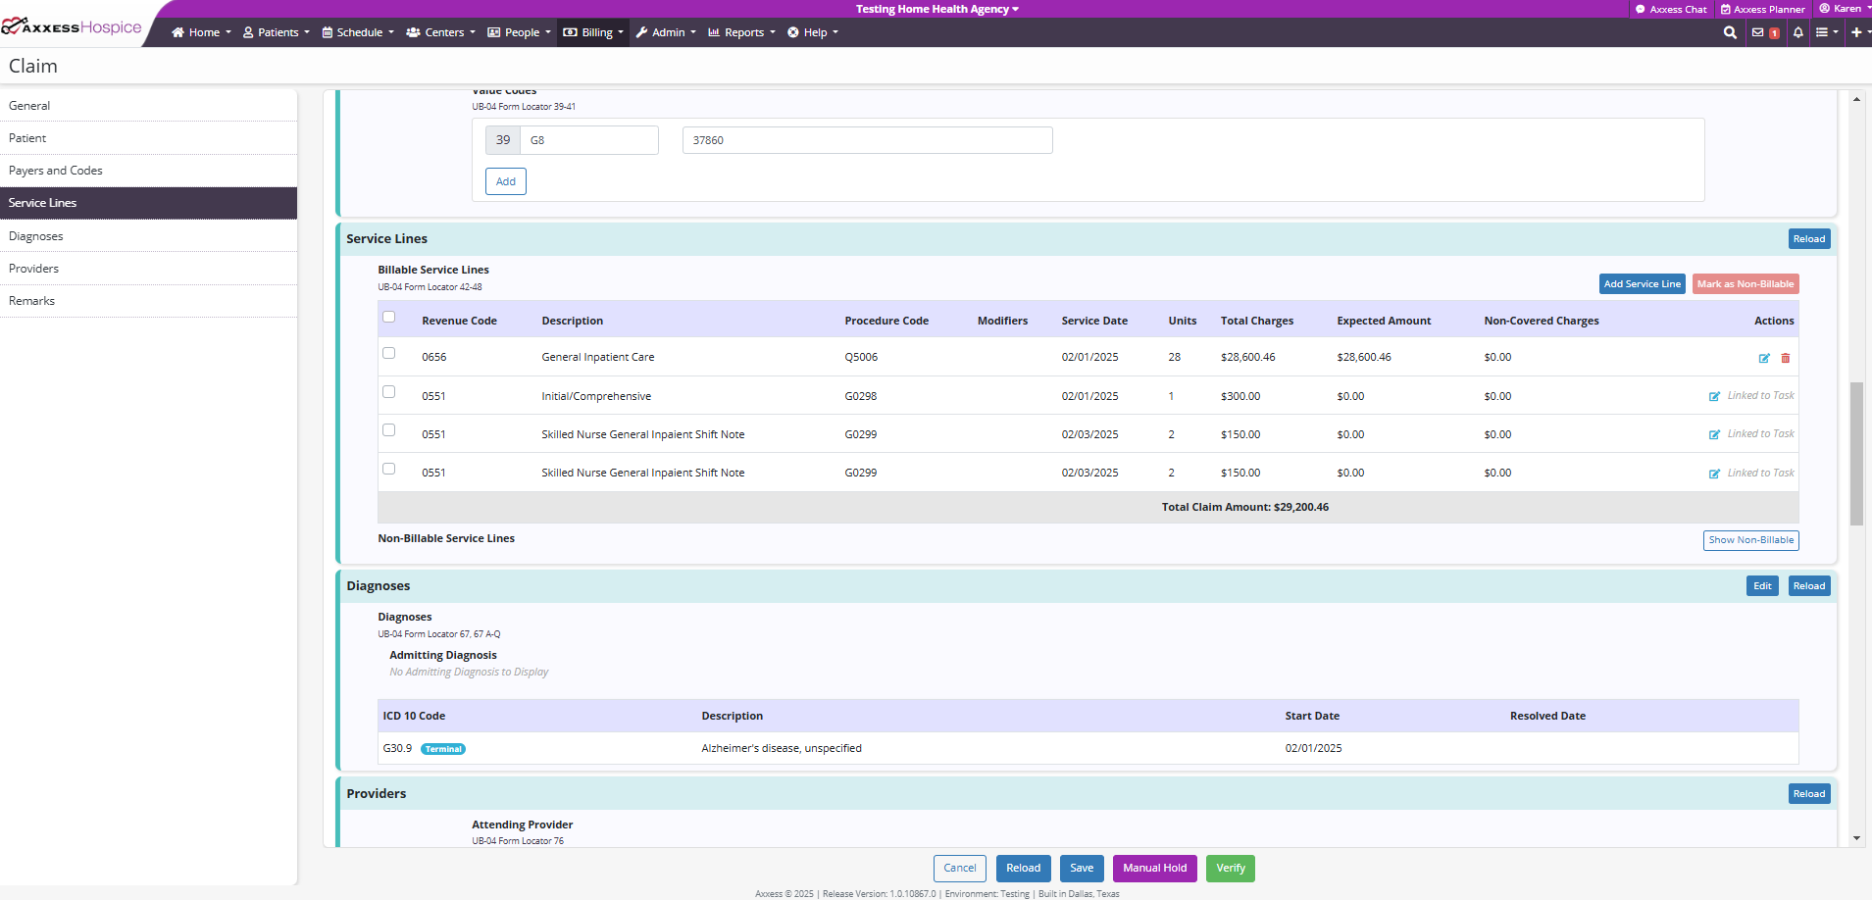Edit the General Inpatient Care service line
This screenshot has width=1872, height=900.
1764,358
